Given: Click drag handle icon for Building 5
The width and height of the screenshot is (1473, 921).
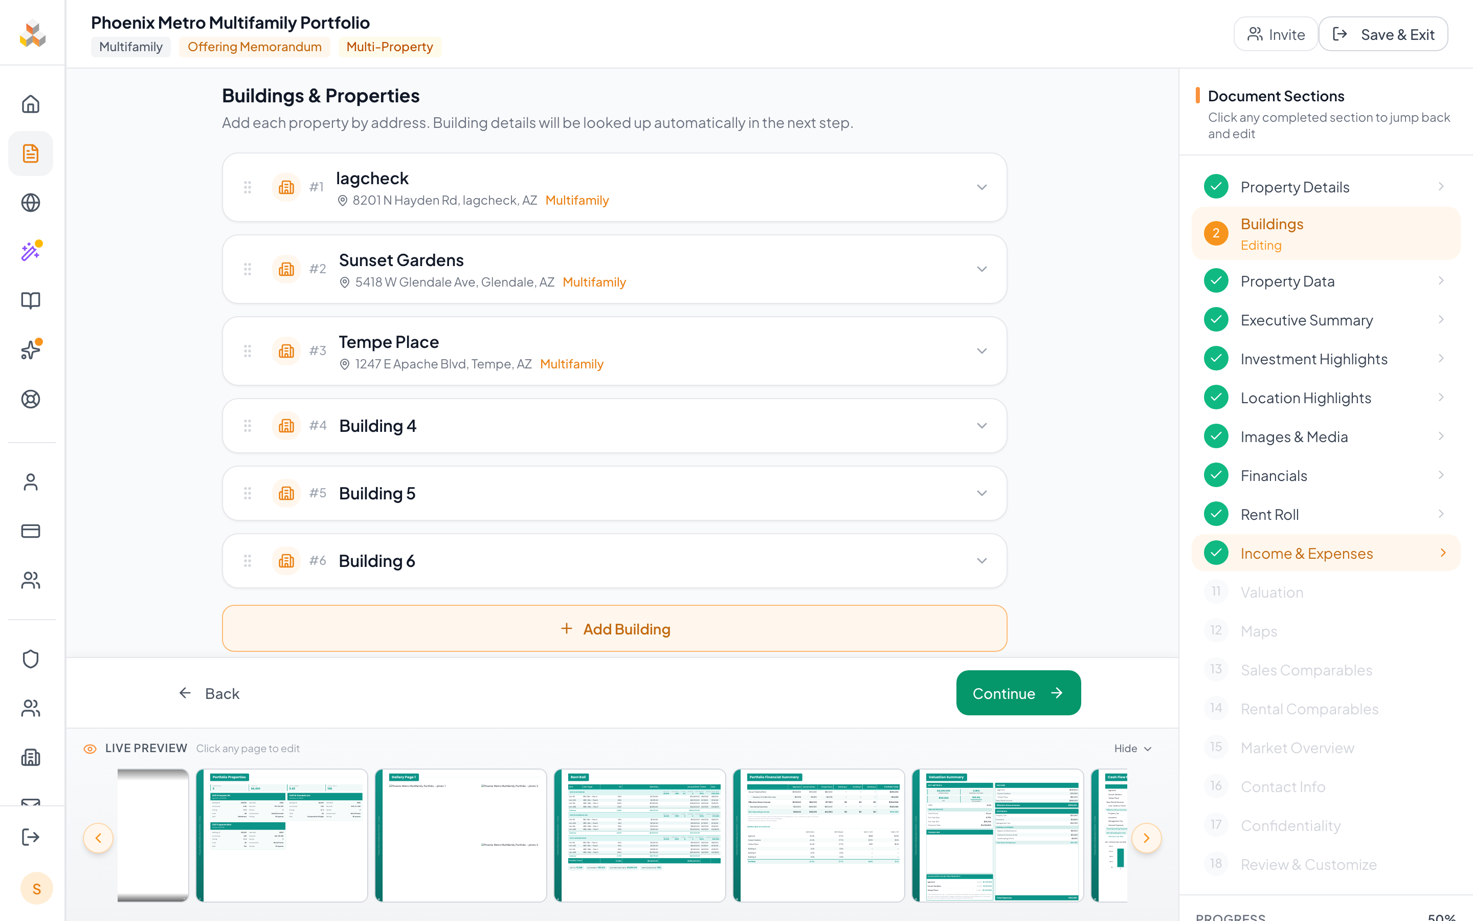Looking at the screenshot, I should 247,493.
